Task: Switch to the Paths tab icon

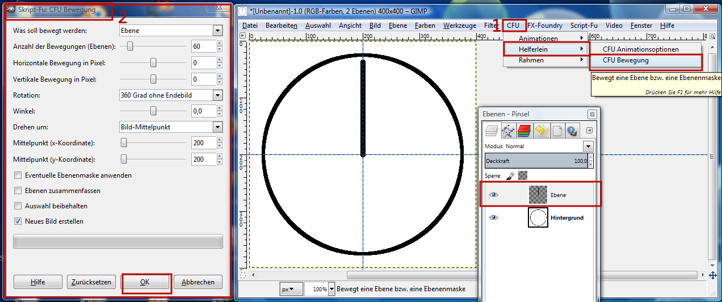Action: tap(508, 131)
